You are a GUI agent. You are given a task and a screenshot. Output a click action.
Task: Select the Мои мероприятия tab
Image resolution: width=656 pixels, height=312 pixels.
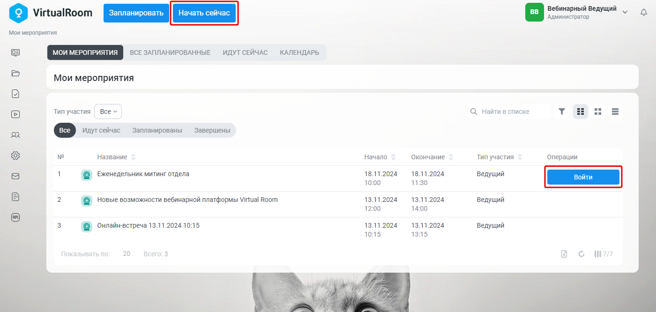[85, 52]
